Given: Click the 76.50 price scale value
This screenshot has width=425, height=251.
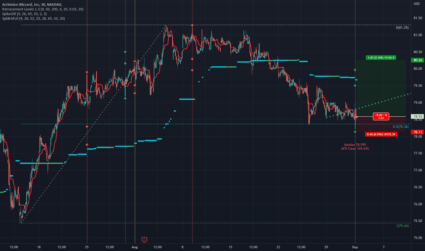Looking at the screenshot, I should point(418,187).
